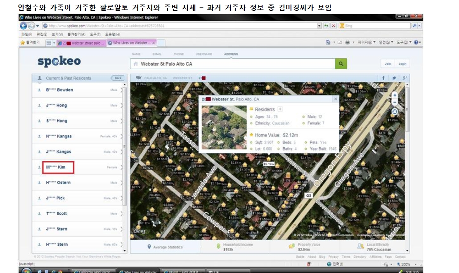Viewport: 459px width, 273px height.
Task: Click the G3 route marker on map
Action: point(308,195)
